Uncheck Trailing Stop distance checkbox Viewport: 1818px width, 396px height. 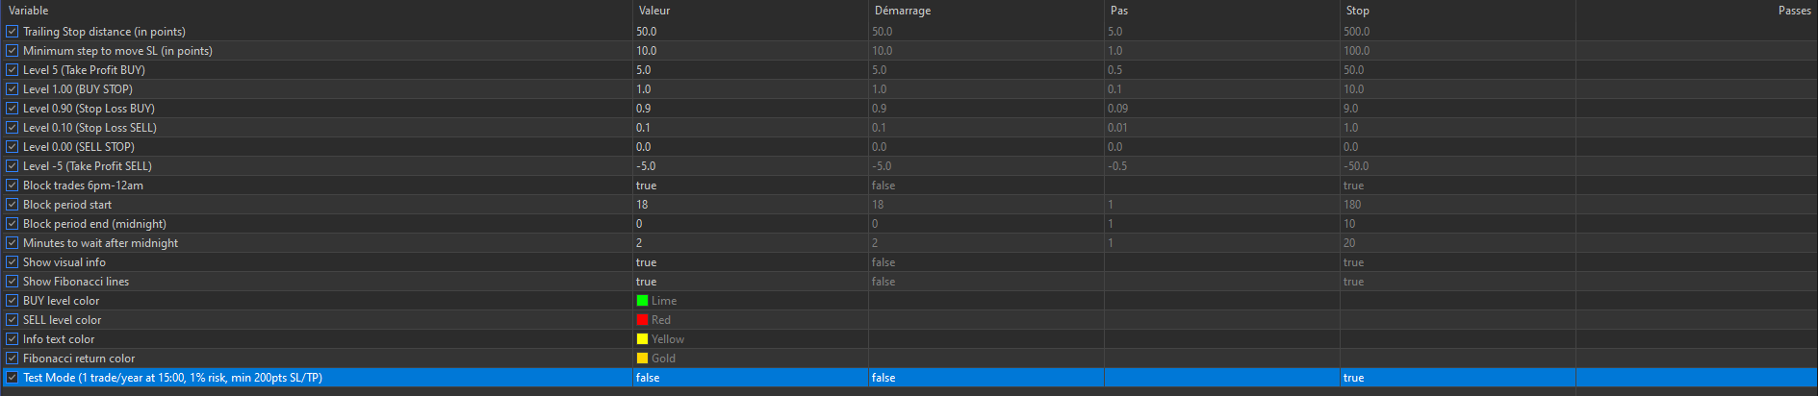click(x=12, y=32)
